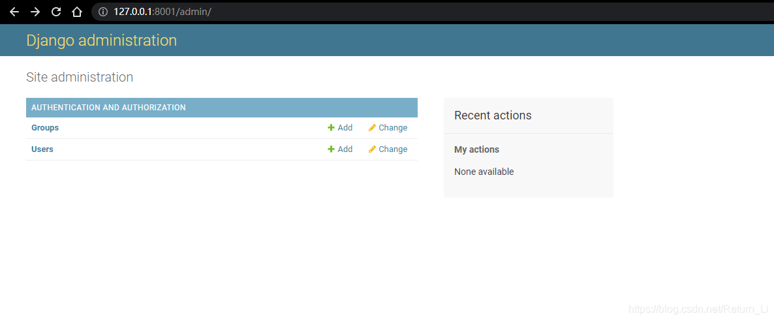Select the Recent actions heading
This screenshot has height=321, width=774.
[x=493, y=115]
